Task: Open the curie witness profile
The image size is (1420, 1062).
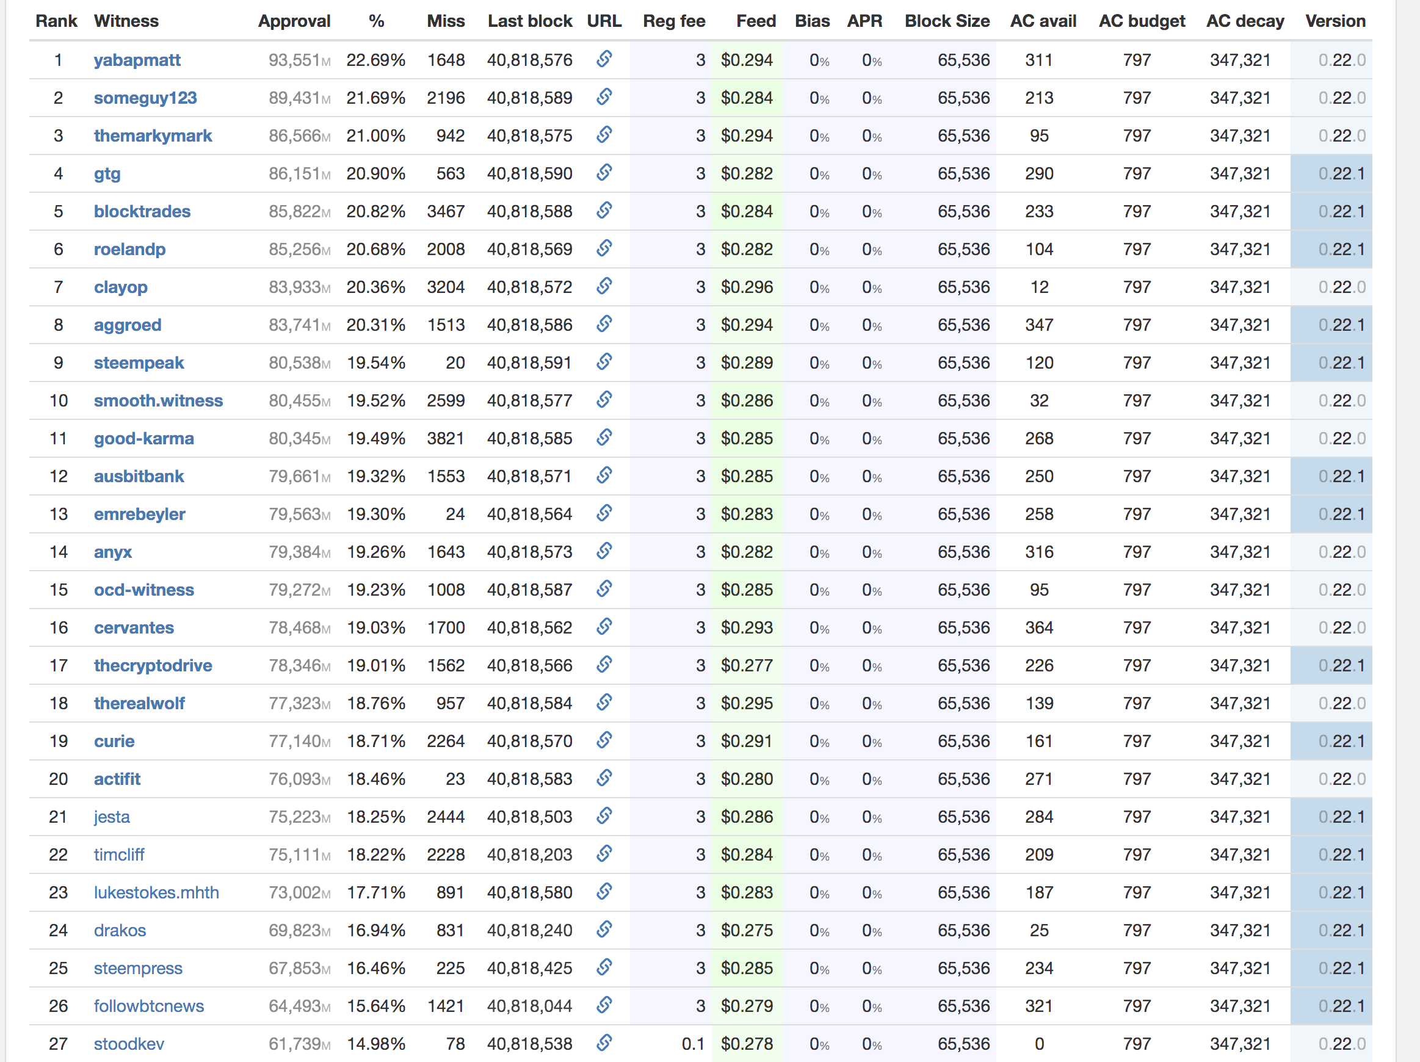Action: (x=114, y=742)
